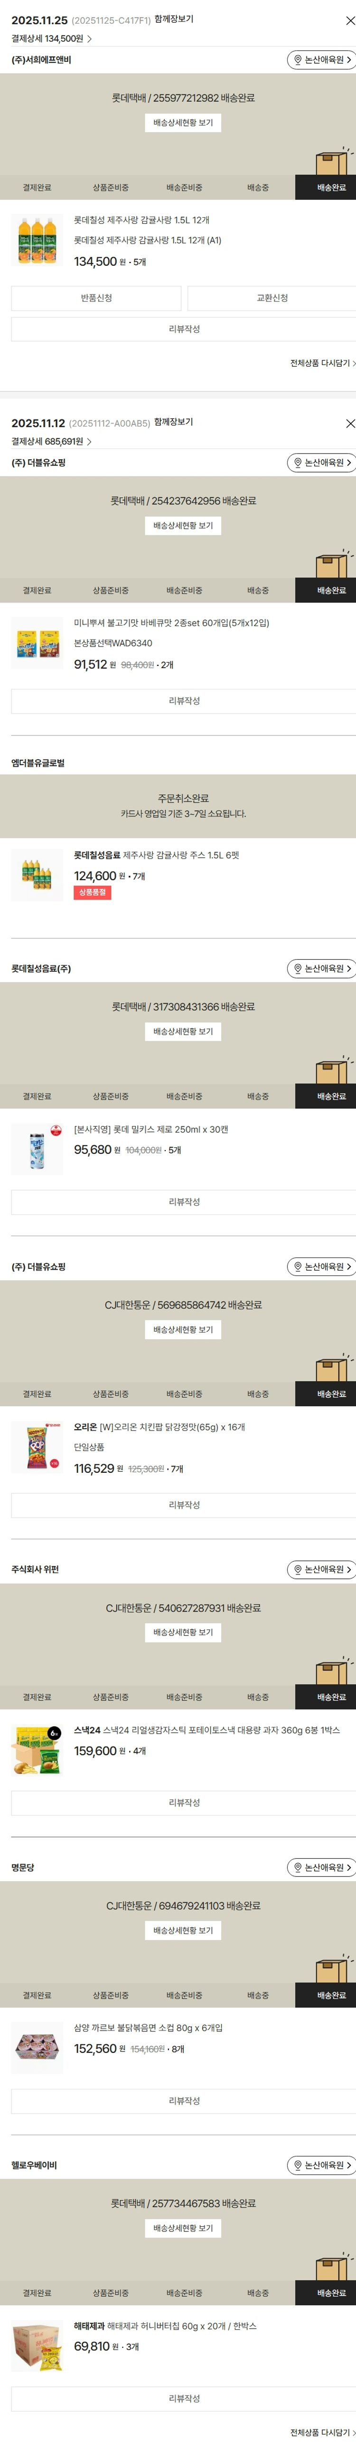Close the 2025.11.25 order card
Screen dimensions: 356x2455
click(x=349, y=20)
